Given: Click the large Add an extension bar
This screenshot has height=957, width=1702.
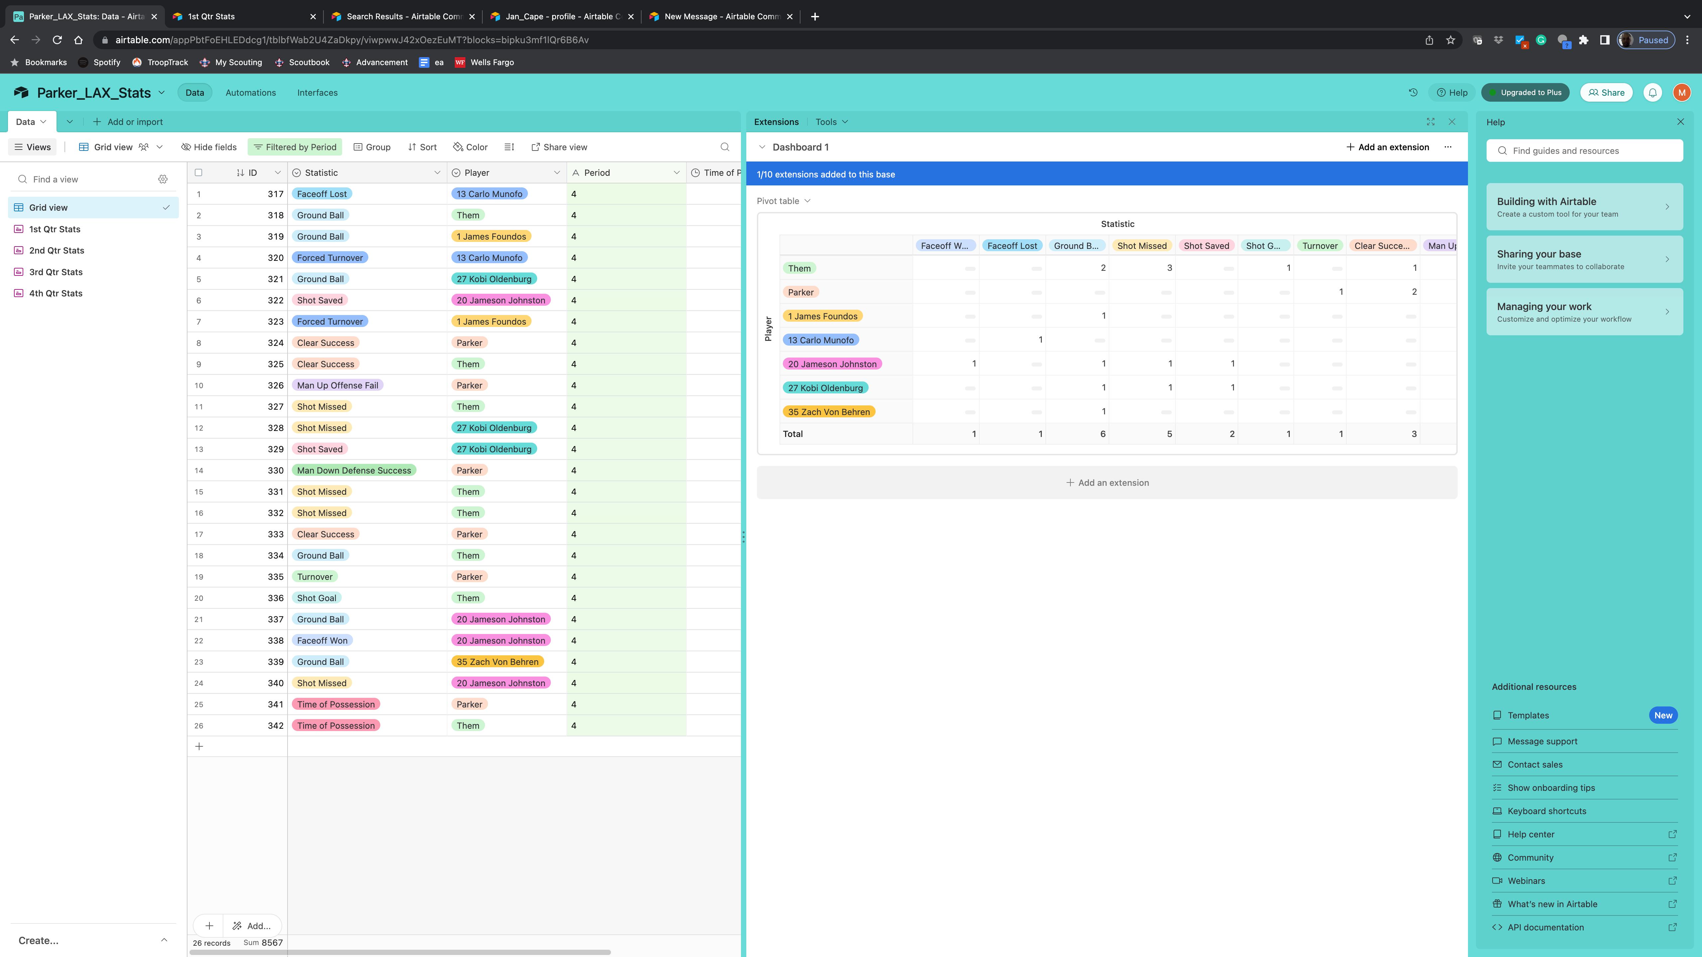Looking at the screenshot, I should click(x=1107, y=483).
